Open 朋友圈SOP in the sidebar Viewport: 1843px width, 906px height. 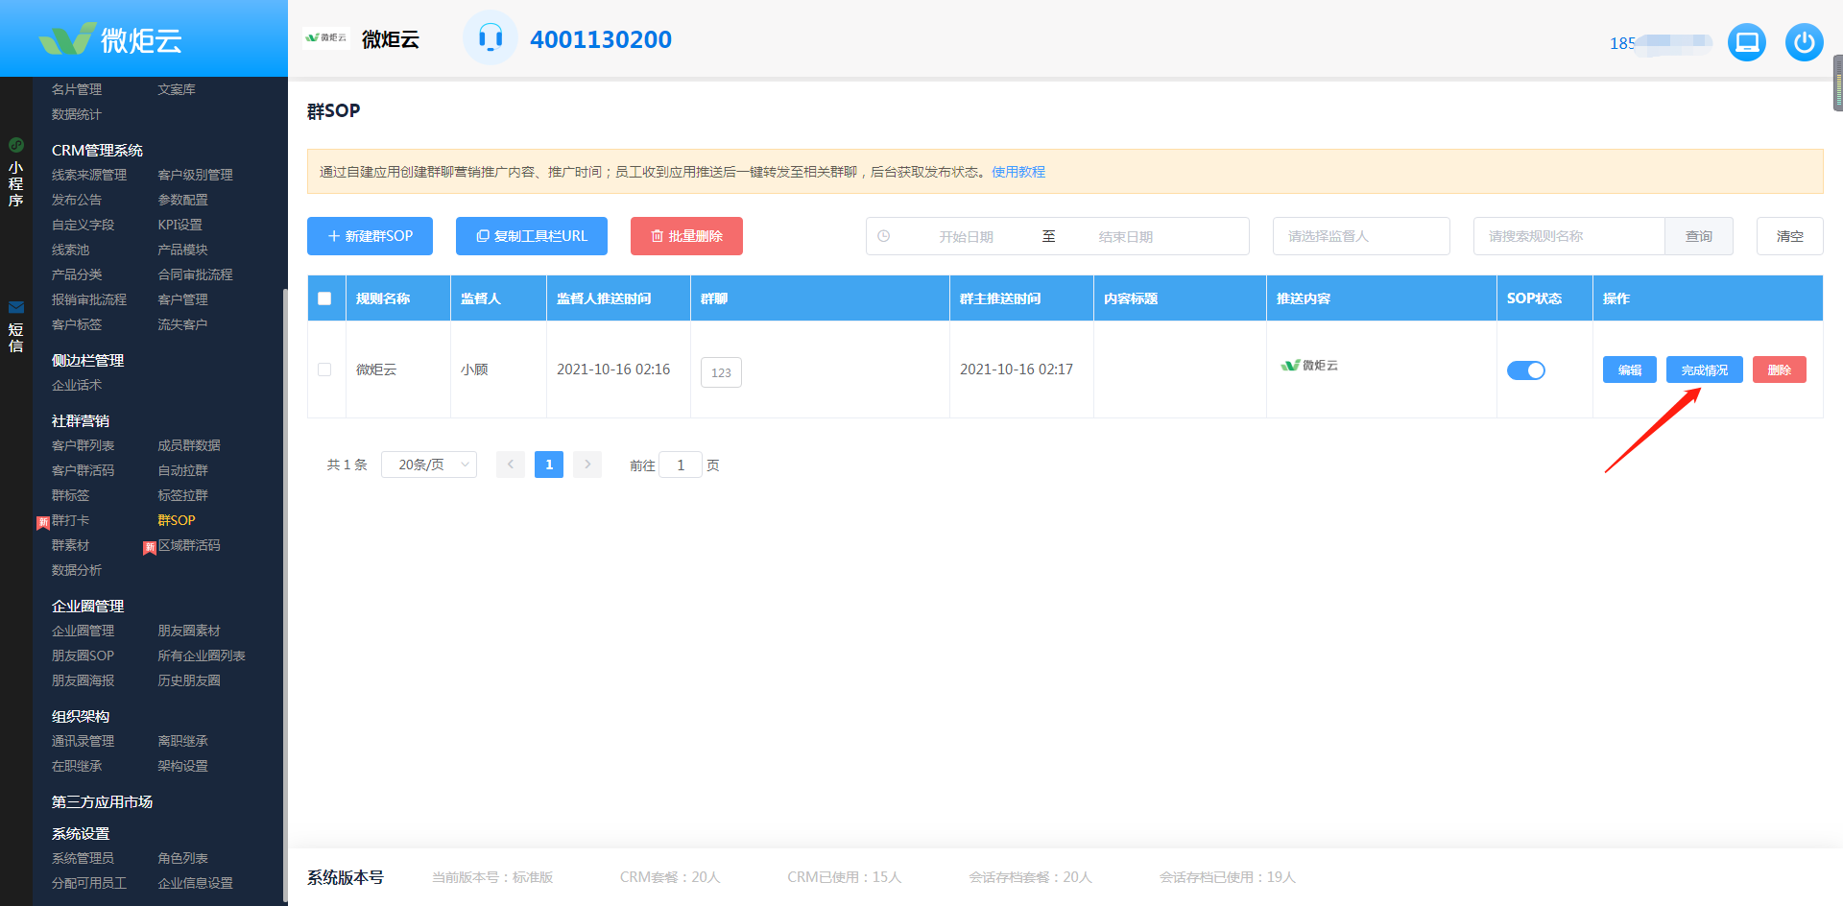click(x=83, y=656)
